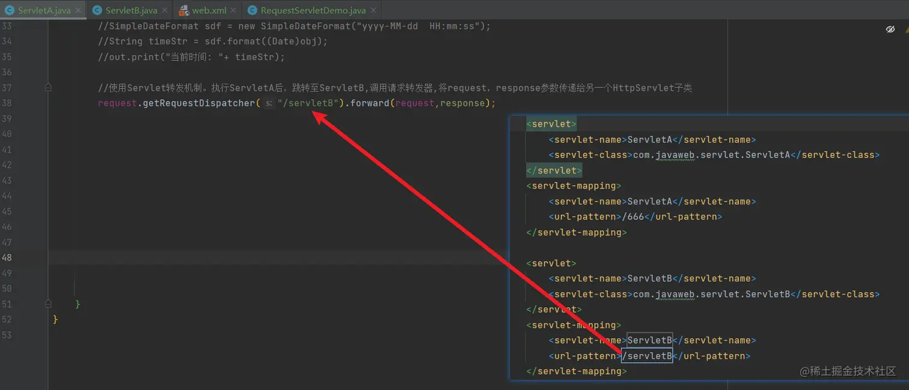Click com.javaweb.servlet.ServletA class name text

[x=711, y=154]
